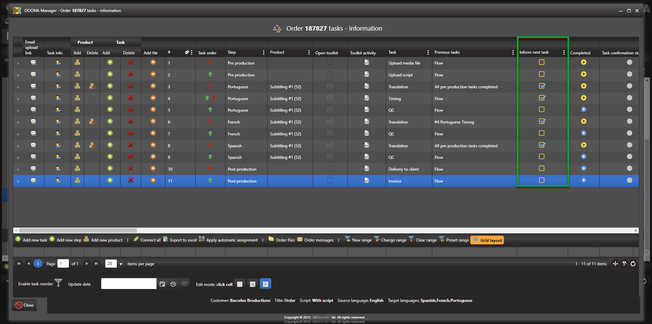Move task 2 up with green arrow
This screenshot has width=652, height=324.
tap(210, 75)
